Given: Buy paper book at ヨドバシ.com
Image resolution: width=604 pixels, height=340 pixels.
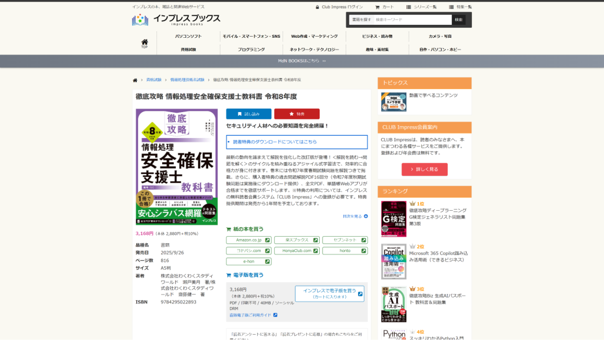Looking at the screenshot, I should click(248, 250).
